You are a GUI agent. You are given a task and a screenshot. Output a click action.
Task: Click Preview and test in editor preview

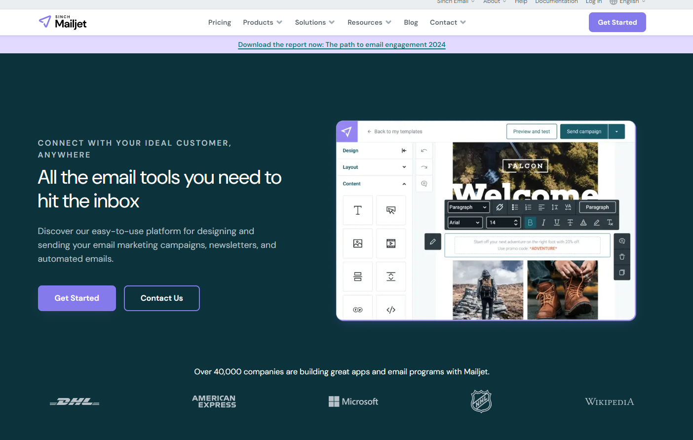(532, 132)
